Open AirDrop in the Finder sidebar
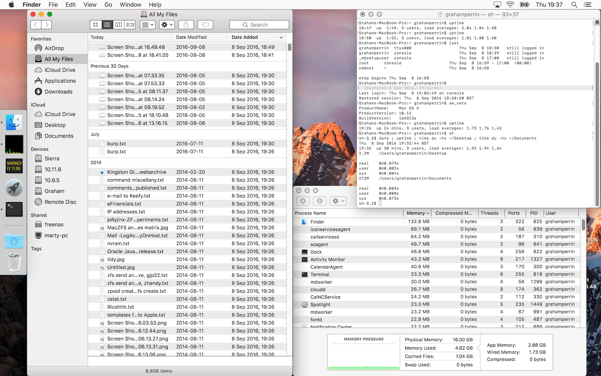Image resolution: width=601 pixels, height=376 pixels. click(58, 48)
